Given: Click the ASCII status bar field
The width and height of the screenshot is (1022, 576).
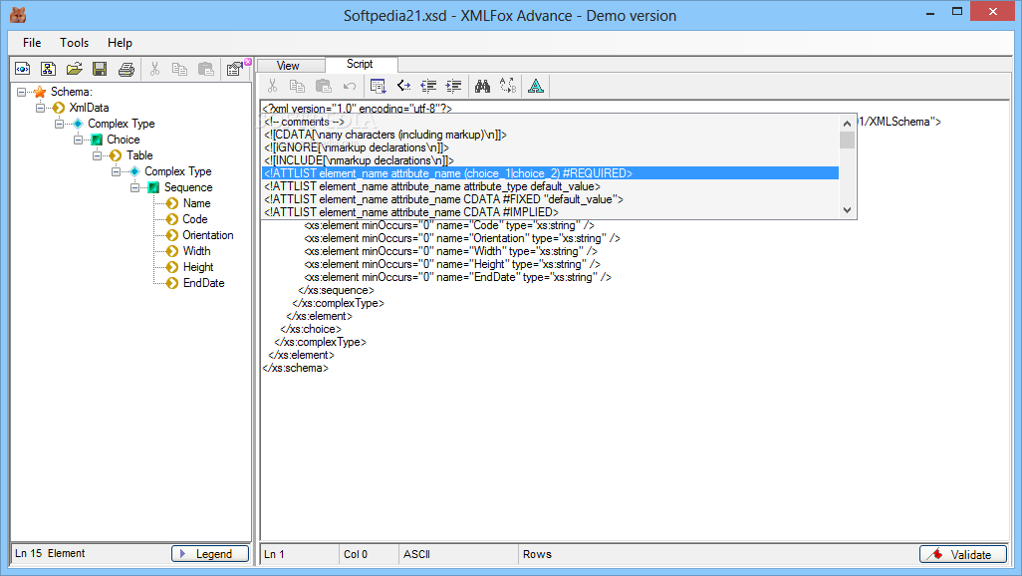Looking at the screenshot, I should [x=458, y=554].
